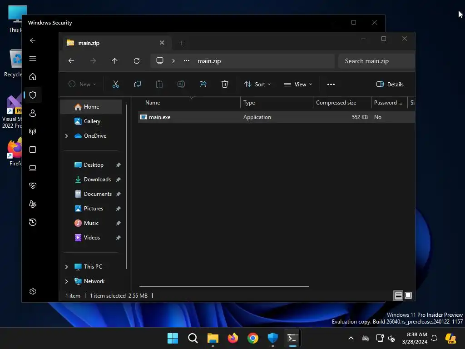
Task: Click the horizontal scrollbar in file list
Action: [x=224, y=287]
